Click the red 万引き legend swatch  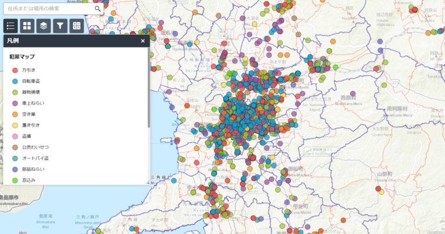(15, 70)
